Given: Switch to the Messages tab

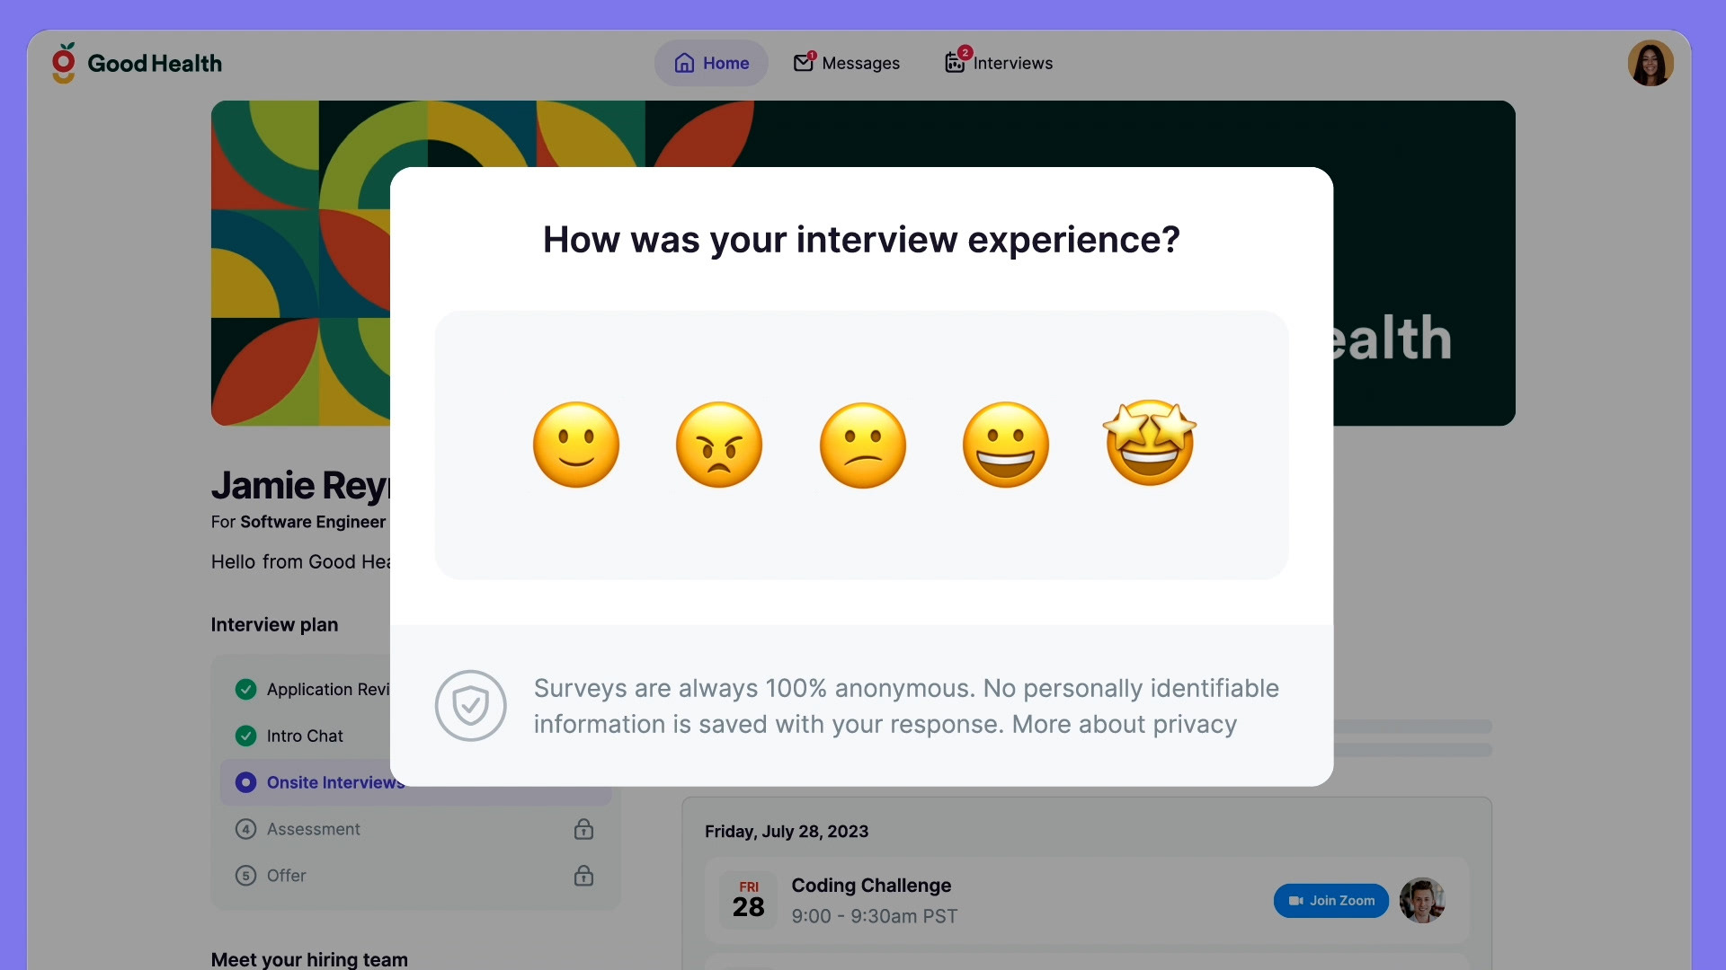Looking at the screenshot, I should click(x=860, y=63).
